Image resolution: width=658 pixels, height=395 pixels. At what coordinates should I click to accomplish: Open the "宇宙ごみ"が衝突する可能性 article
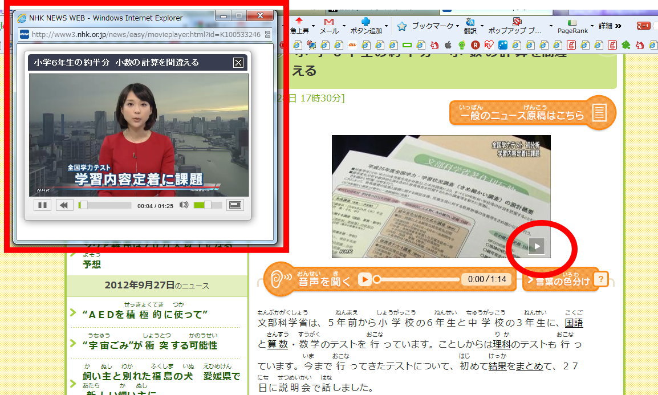coord(150,345)
